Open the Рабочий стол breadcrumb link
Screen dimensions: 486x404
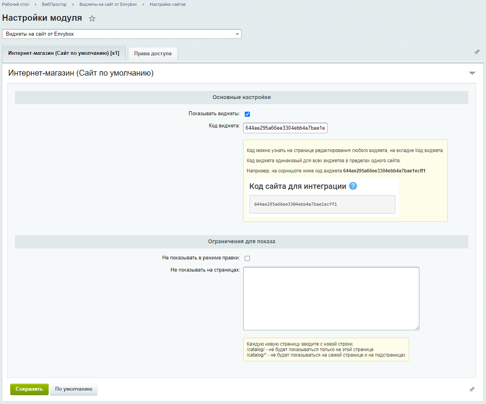point(16,5)
